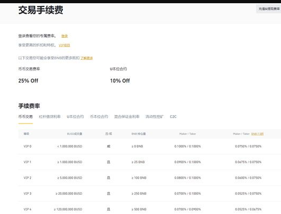281x214 pixels.
Task: Click the VIP 2 level cell
Action: click(x=27, y=178)
